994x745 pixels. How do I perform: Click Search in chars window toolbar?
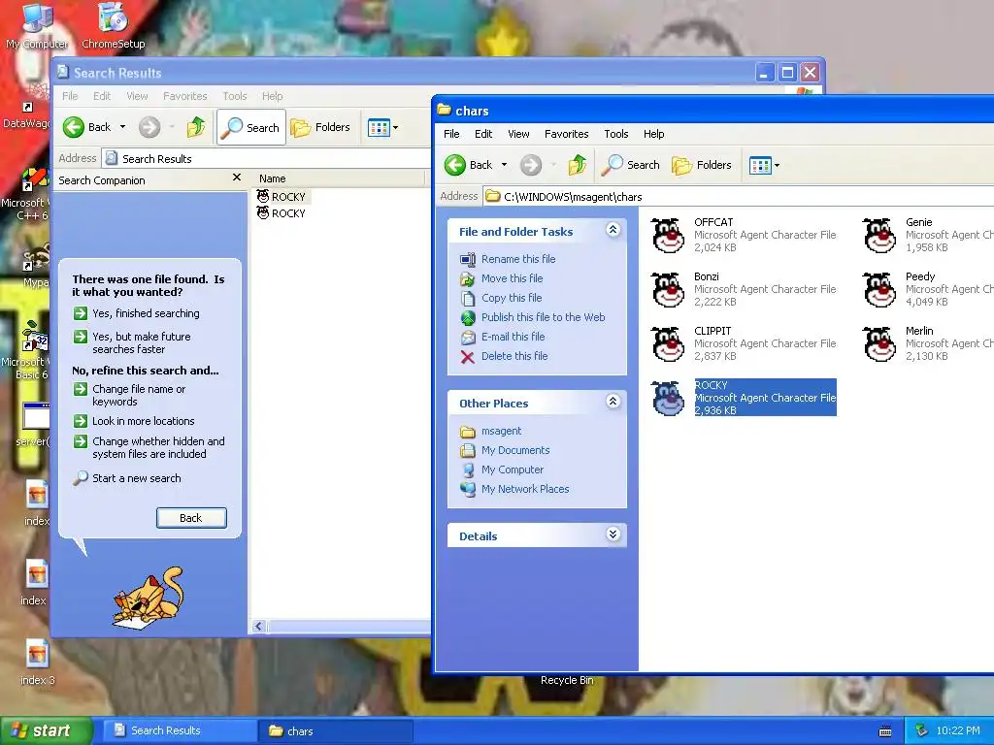pyautogui.click(x=631, y=165)
